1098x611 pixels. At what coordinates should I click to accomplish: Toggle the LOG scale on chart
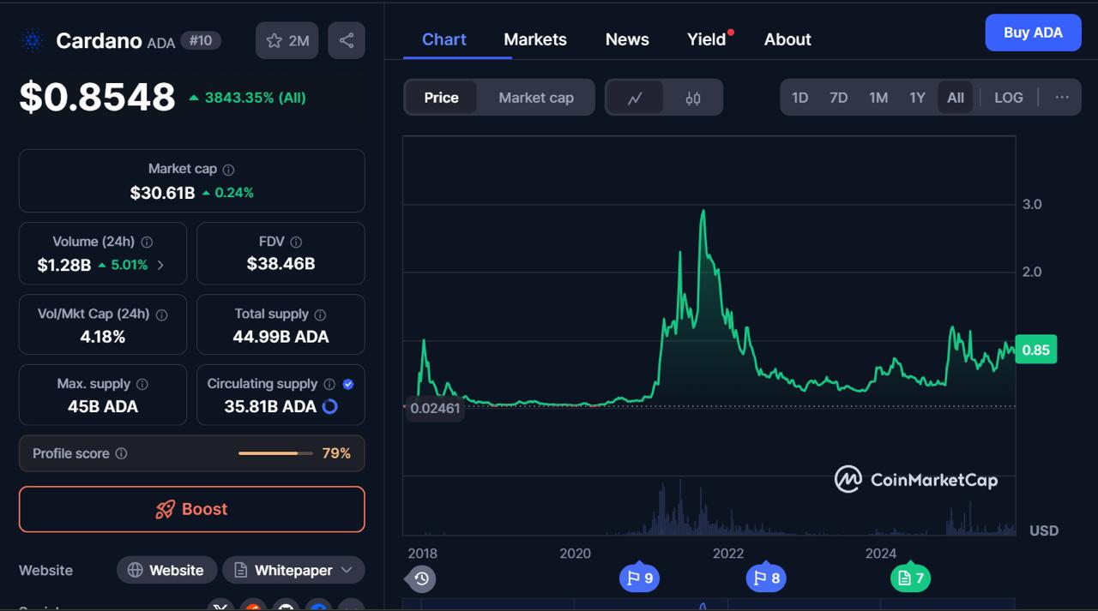click(1008, 98)
